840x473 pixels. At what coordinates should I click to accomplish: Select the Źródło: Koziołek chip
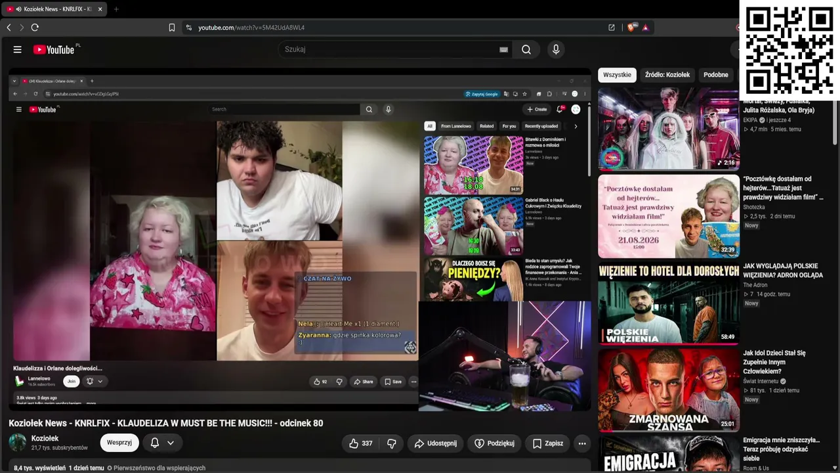point(667,75)
